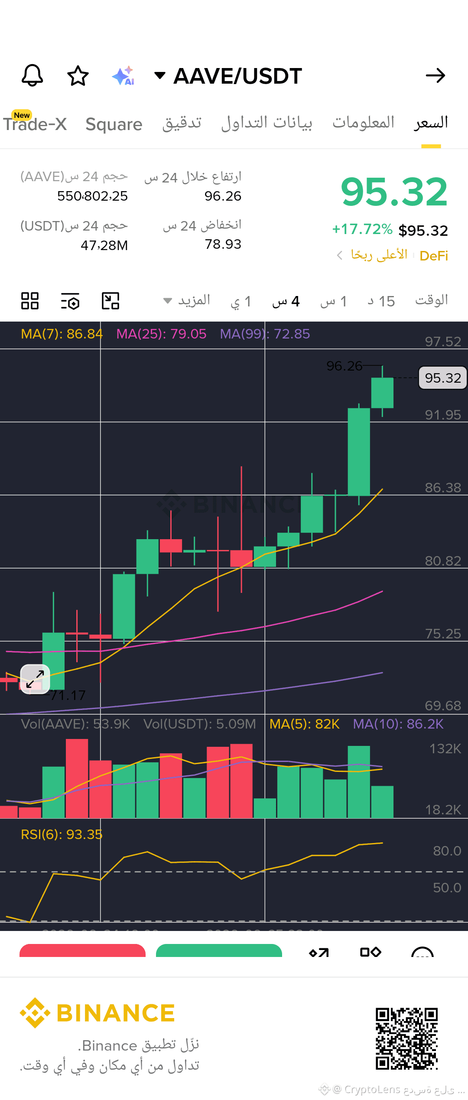The width and height of the screenshot is (468, 1100).
Task: Tap the red sell button
Action: click(82, 950)
